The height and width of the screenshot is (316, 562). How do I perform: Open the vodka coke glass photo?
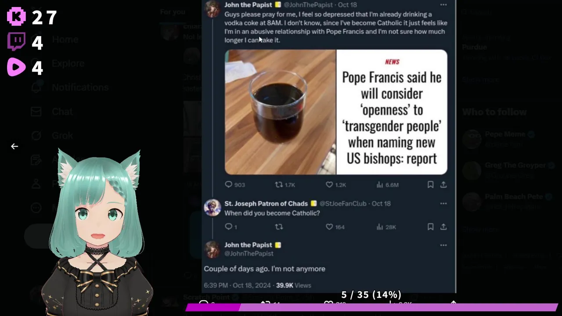[x=281, y=112]
